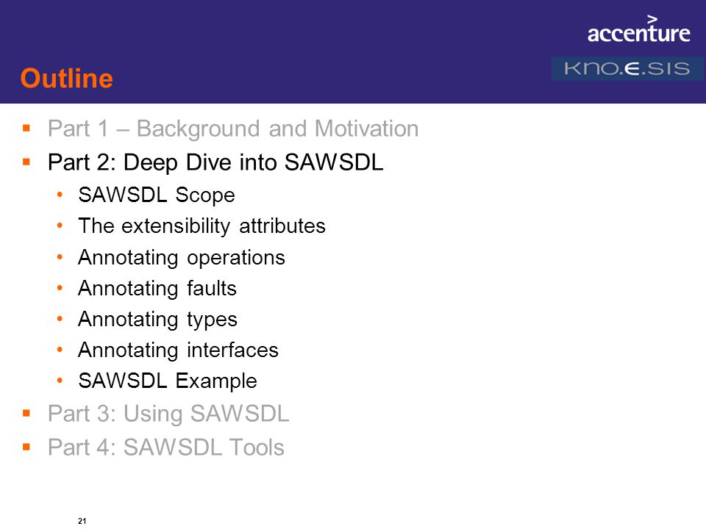Click the Annotating interfaces item
The image size is (706, 529).
178,350
